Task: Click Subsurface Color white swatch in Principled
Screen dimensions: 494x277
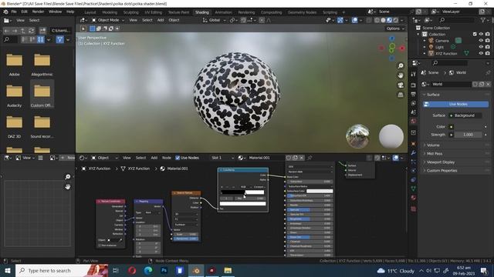Action: [x=320, y=191]
